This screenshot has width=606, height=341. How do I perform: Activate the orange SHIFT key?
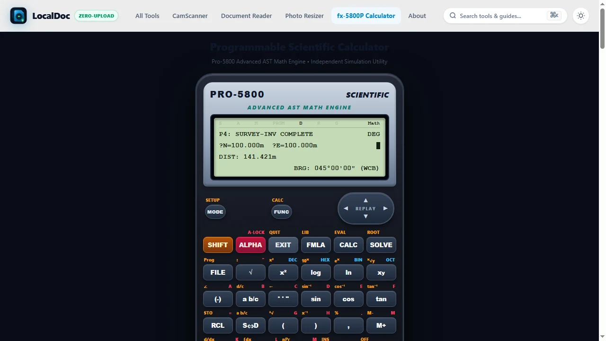[218, 245]
